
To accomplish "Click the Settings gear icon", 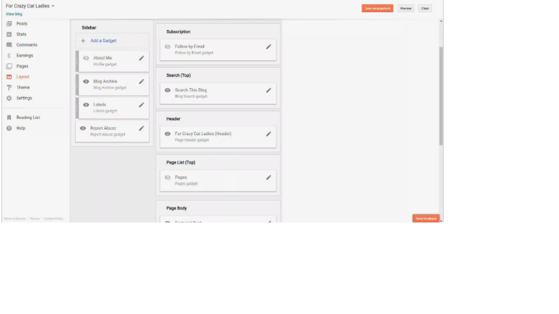I will click(x=10, y=98).
